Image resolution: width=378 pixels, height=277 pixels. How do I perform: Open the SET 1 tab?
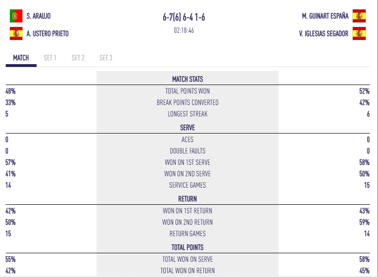pyautogui.click(x=50, y=58)
